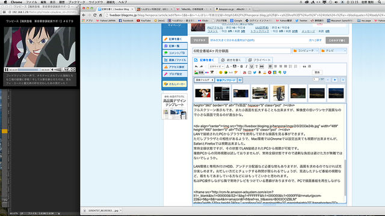Close the image picker panel

tap(343, 80)
